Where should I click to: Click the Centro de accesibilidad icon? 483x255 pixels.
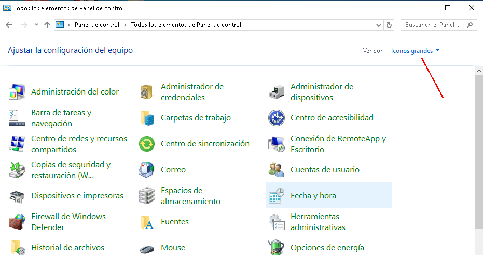[277, 118]
